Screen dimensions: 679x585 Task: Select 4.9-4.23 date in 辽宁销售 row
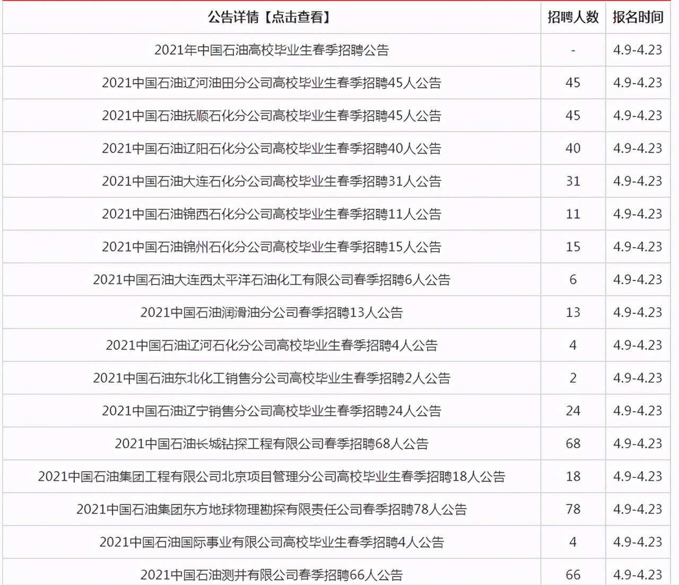pos(638,411)
